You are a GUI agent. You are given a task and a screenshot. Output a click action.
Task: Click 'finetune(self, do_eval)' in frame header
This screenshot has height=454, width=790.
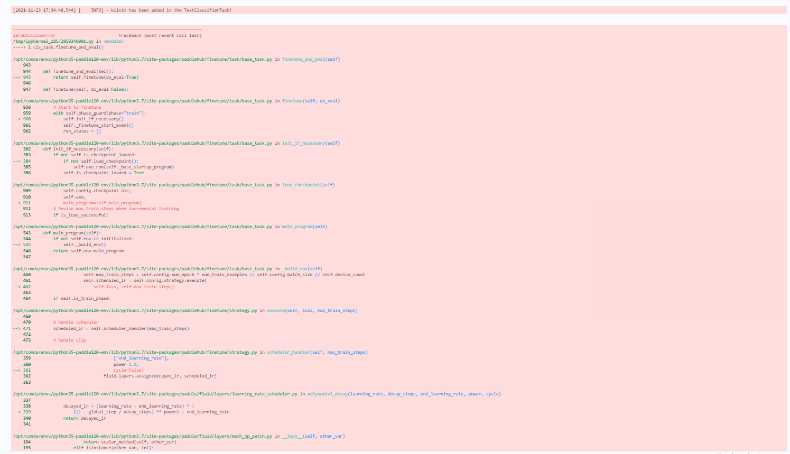point(311,101)
